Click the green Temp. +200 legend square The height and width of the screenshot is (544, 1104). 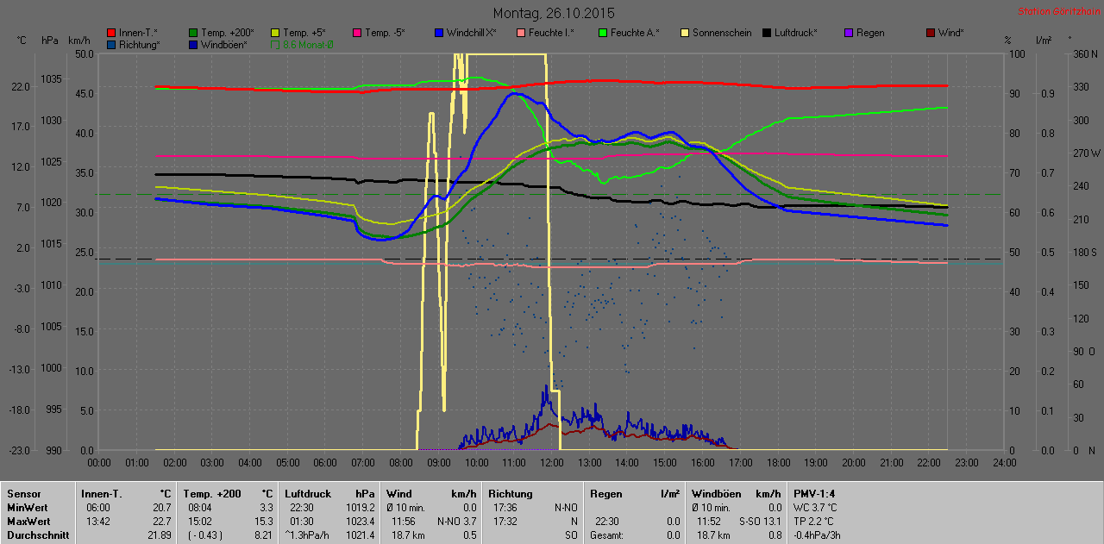[193, 33]
